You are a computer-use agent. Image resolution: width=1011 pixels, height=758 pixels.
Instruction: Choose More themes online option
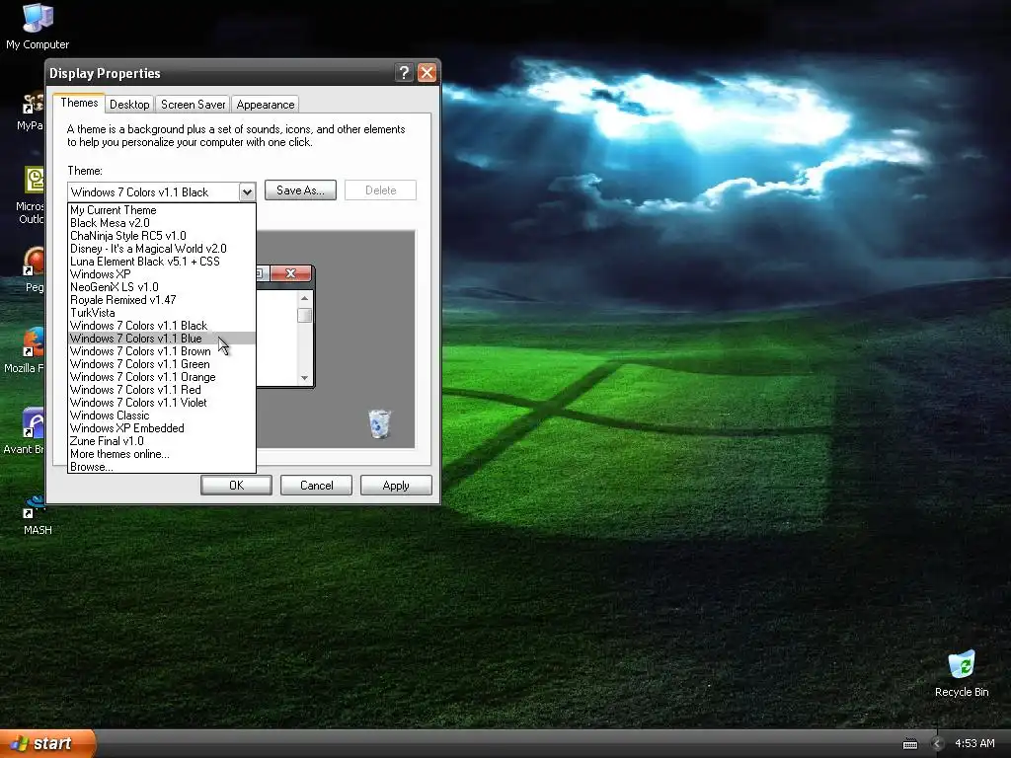tap(162, 454)
